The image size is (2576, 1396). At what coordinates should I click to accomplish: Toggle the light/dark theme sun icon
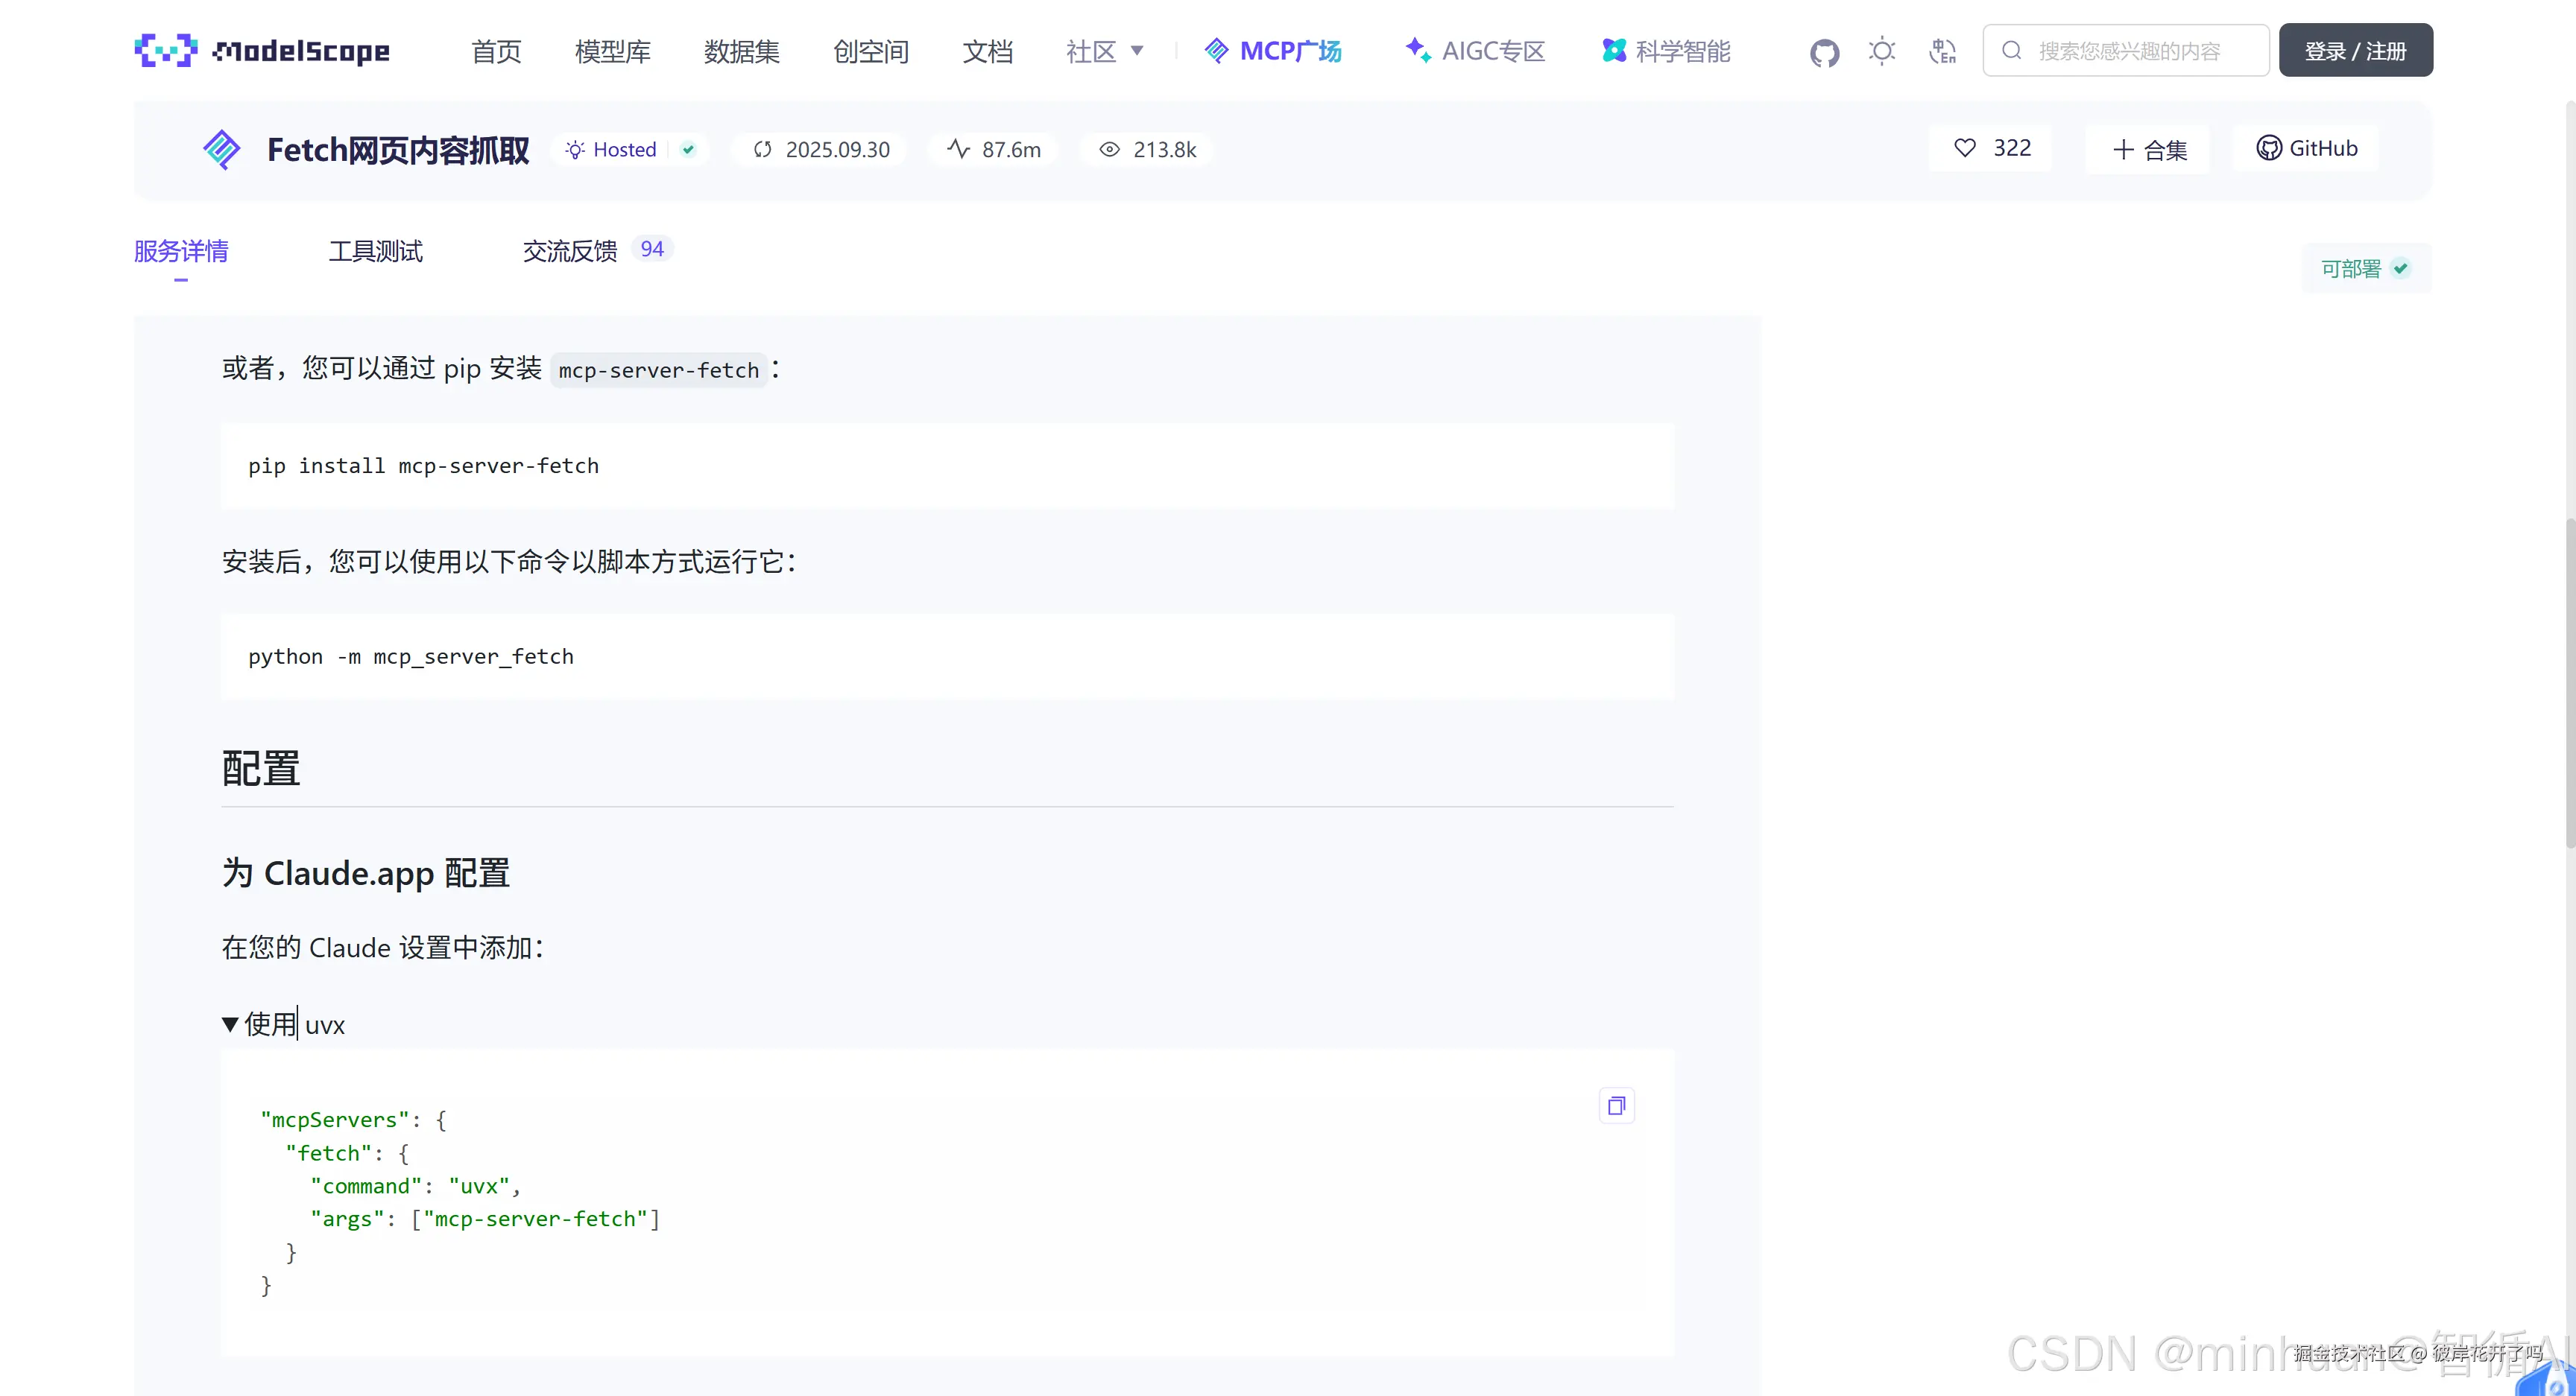point(1882,51)
